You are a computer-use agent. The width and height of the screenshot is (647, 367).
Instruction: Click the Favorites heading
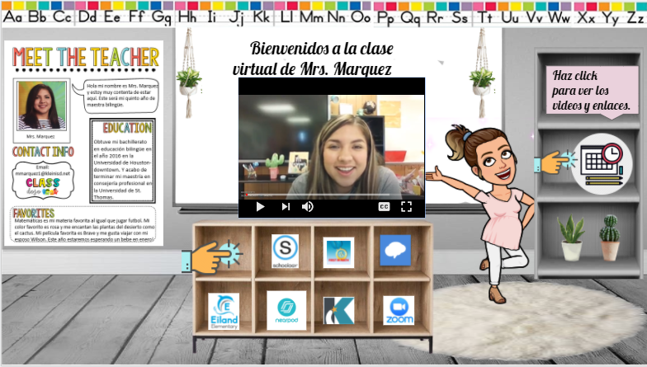click(34, 213)
